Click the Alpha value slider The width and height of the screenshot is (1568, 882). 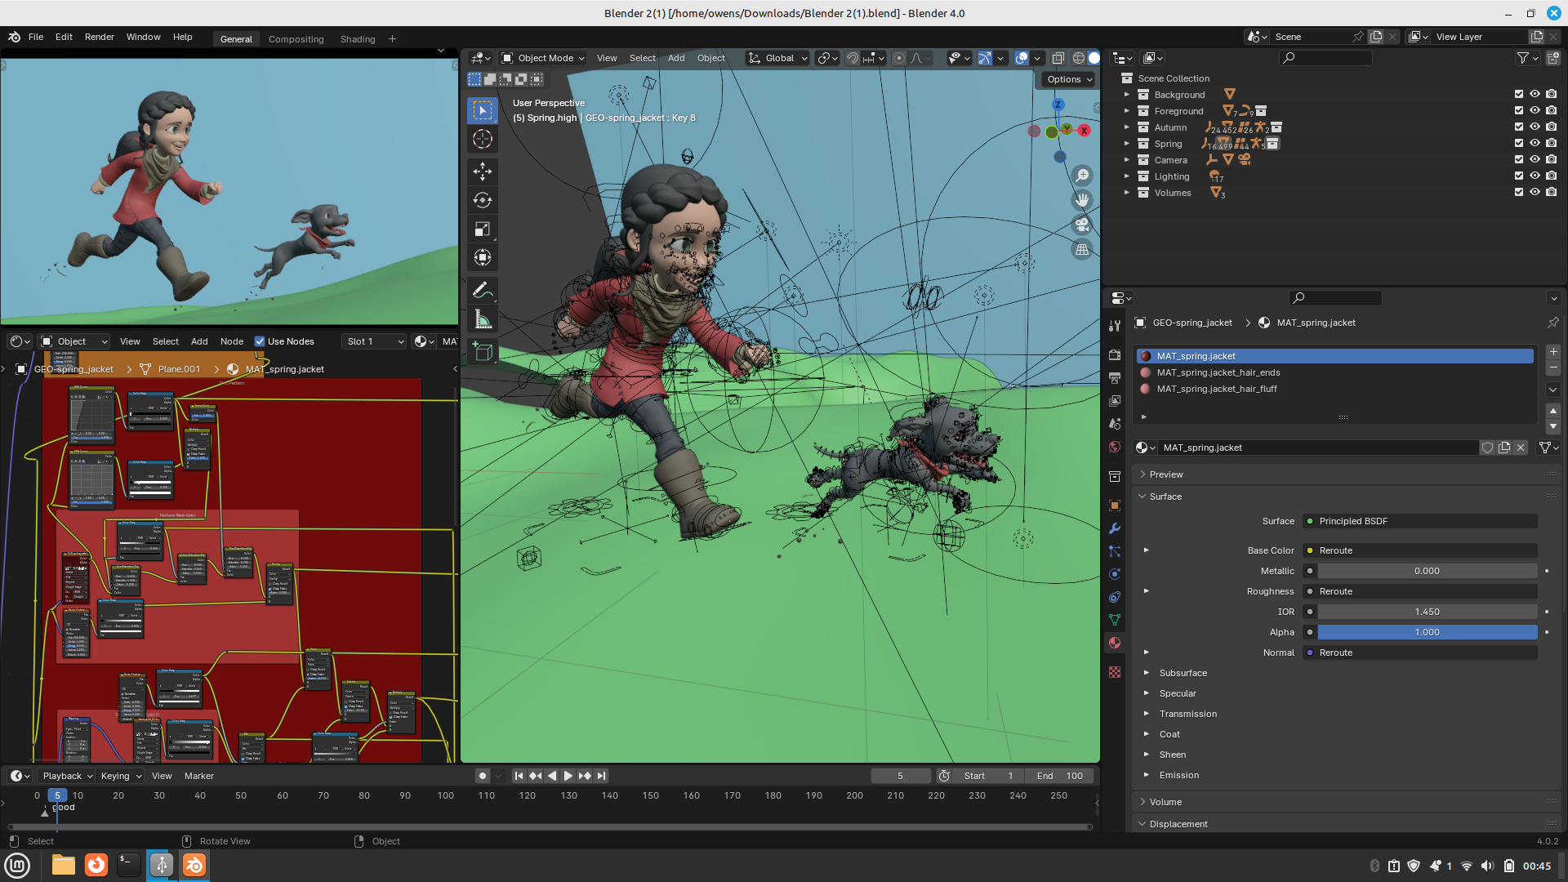click(x=1427, y=632)
